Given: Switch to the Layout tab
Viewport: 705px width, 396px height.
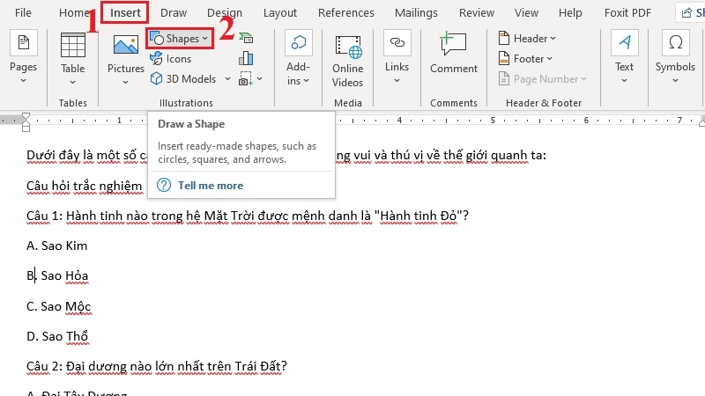Looking at the screenshot, I should [x=279, y=12].
